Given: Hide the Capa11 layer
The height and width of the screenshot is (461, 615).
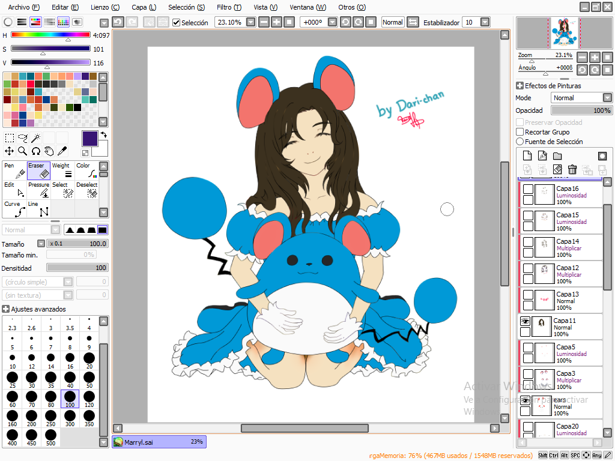Looking at the screenshot, I should tap(525, 322).
